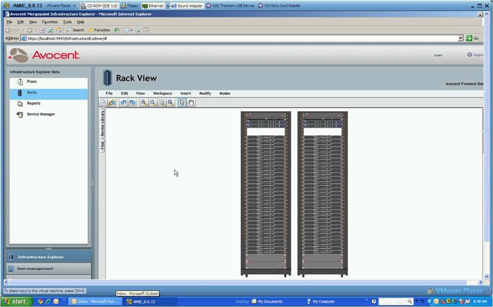This screenshot has width=493, height=307.
Task: Click the Search icon in Internet Explorer toolbar
Action: tap(69, 30)
